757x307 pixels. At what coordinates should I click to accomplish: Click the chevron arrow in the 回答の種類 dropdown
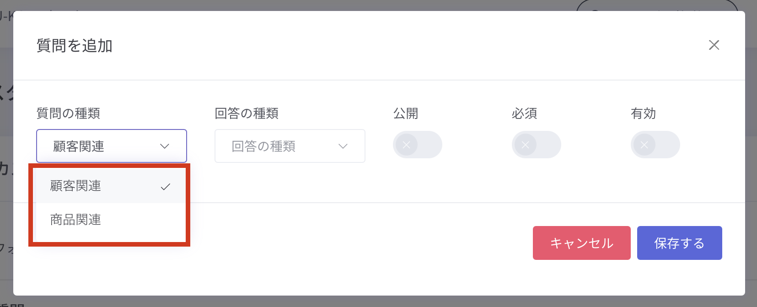(343, 146)
